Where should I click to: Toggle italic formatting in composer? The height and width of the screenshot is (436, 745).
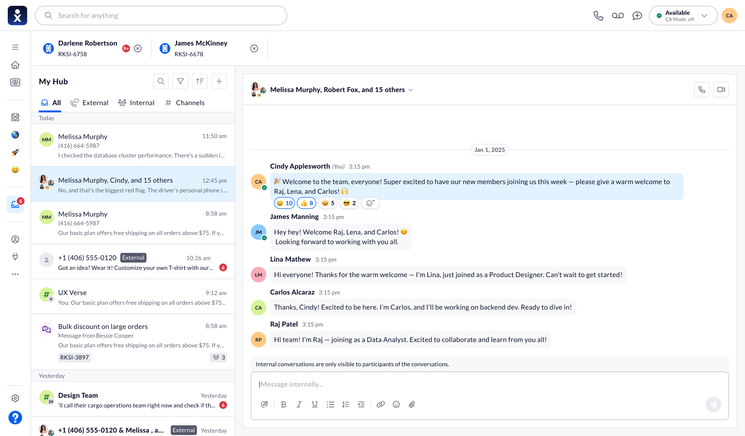pos(299,405)
